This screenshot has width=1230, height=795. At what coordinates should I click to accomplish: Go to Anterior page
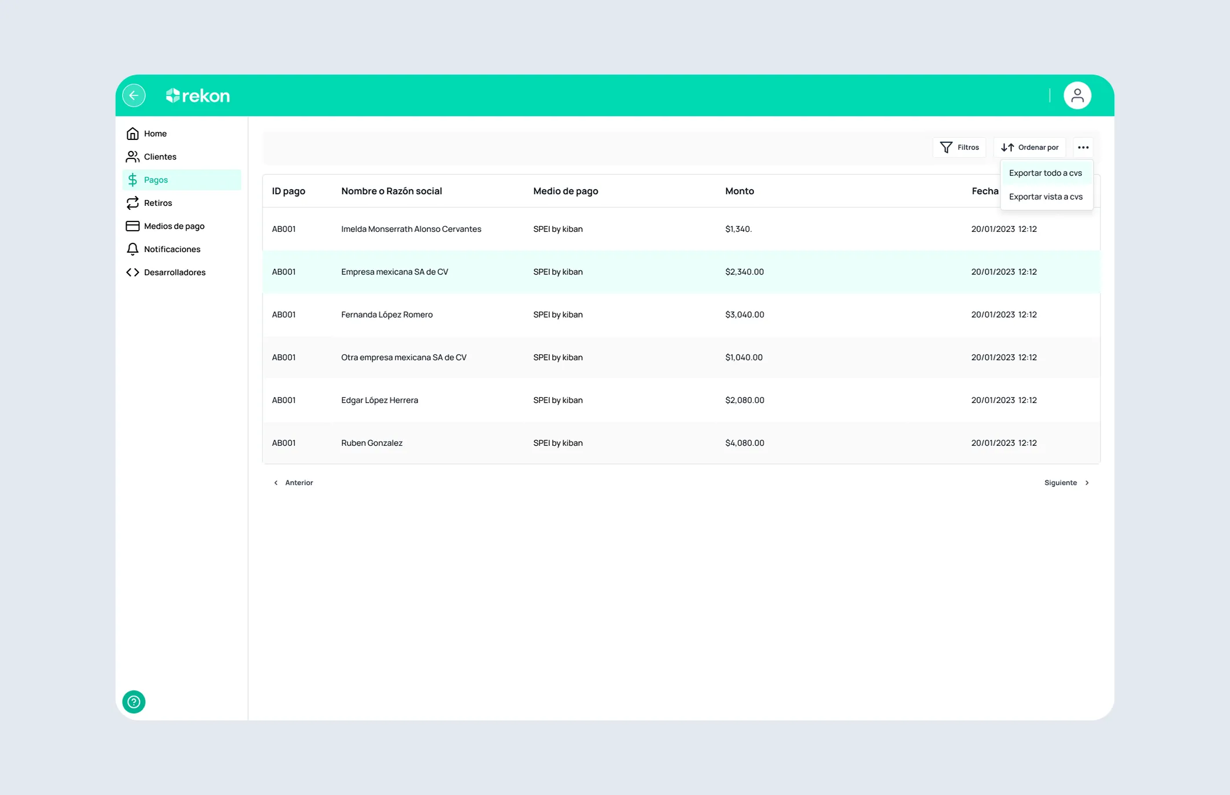(x=293, y=483)
